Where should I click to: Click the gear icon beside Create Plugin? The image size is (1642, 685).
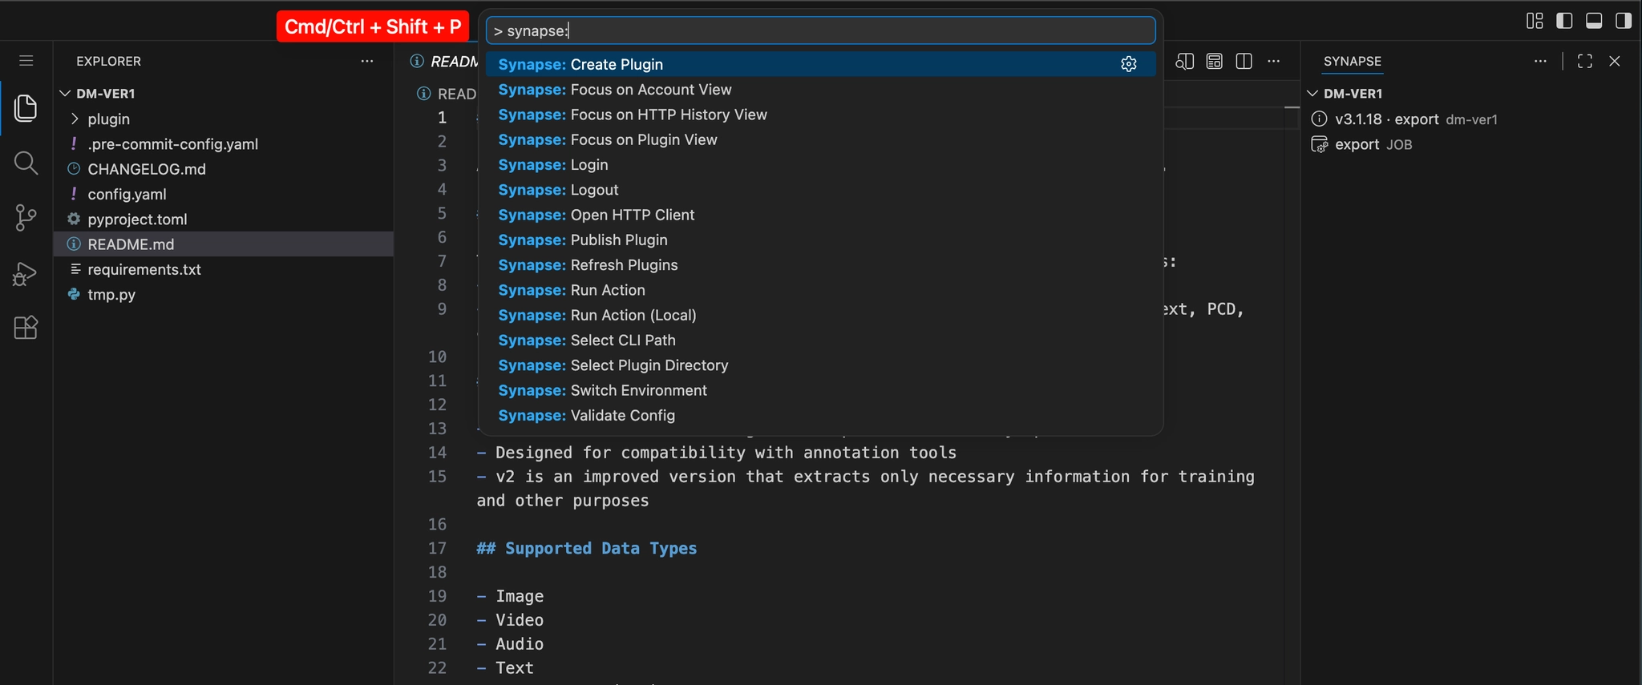pyautogui.click(x=1129, y=64)
